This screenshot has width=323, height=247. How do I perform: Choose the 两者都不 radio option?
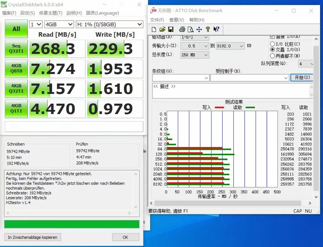(272, 56)
